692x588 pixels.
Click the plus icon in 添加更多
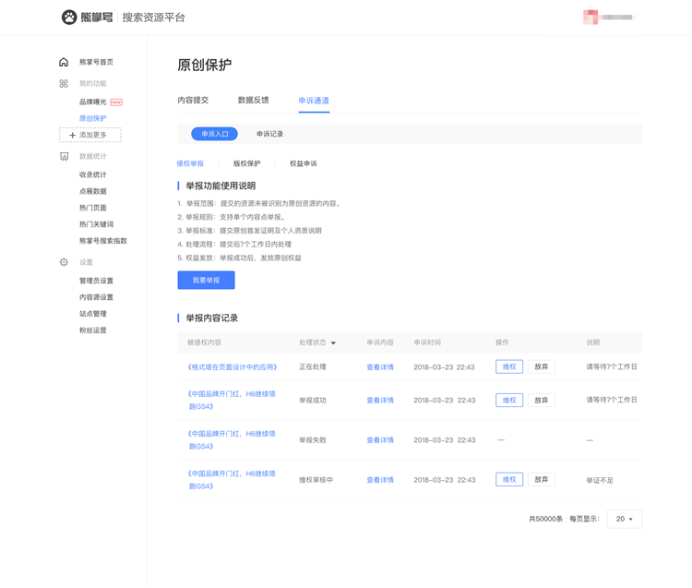point(72,135)
